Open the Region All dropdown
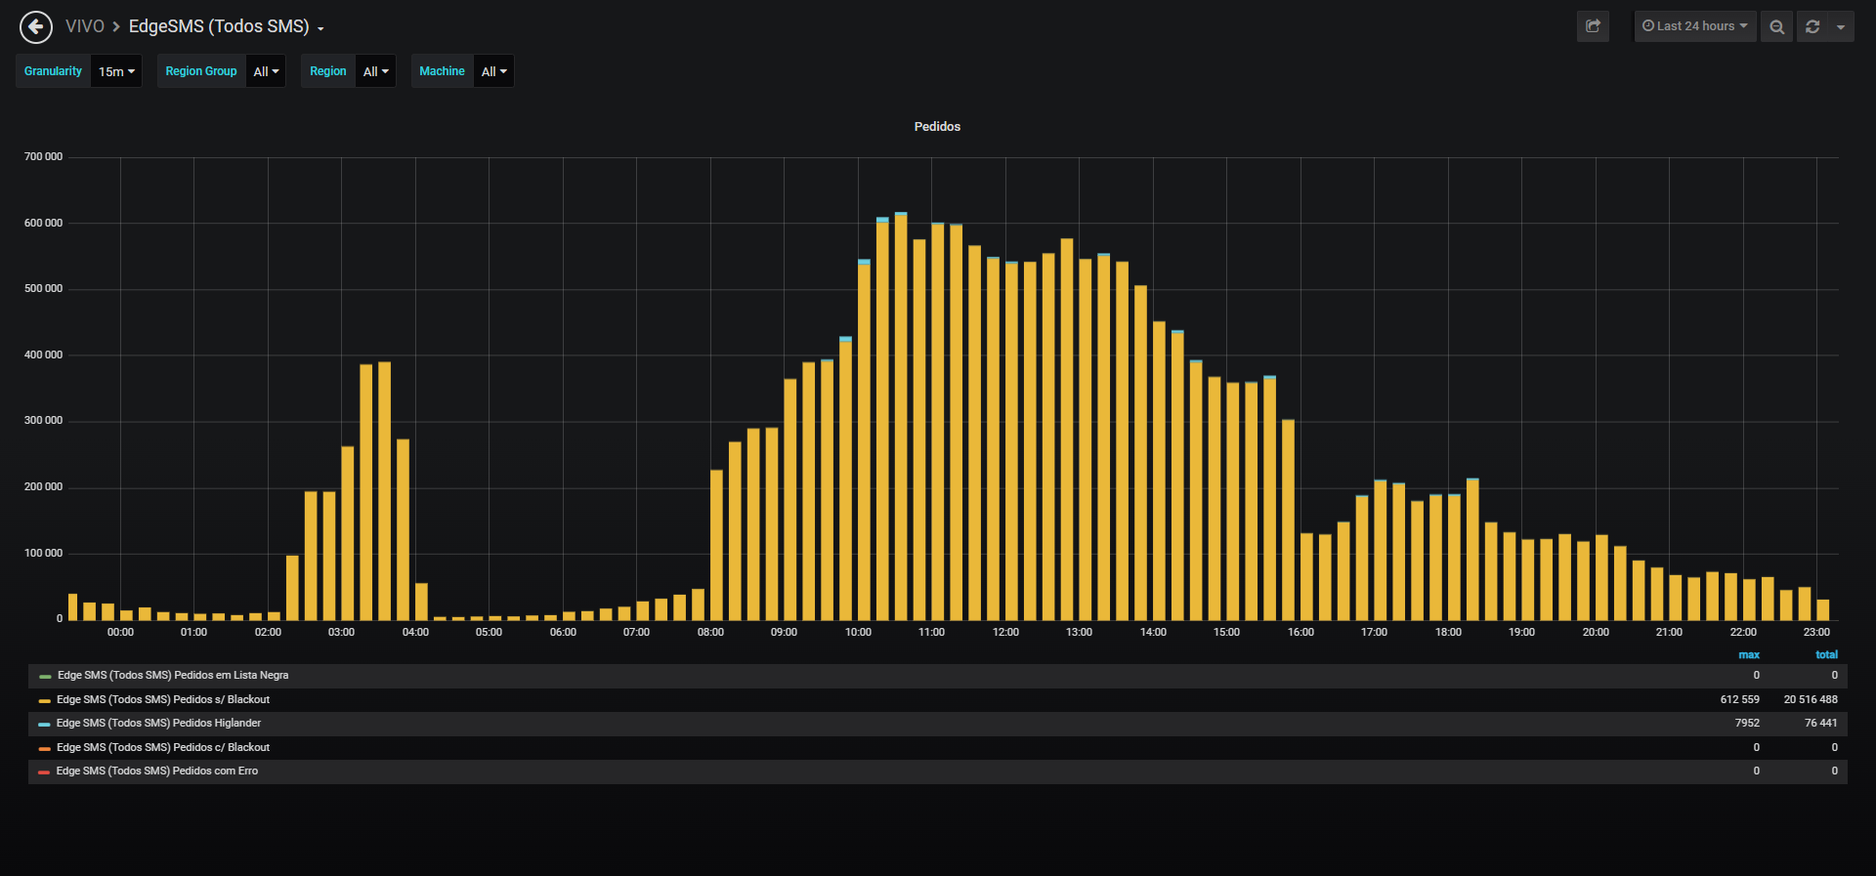 tap(375, 71)
